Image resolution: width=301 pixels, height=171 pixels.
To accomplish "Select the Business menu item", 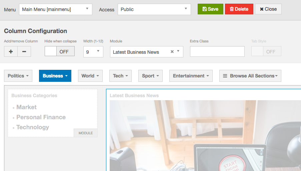I will (55, 76).
